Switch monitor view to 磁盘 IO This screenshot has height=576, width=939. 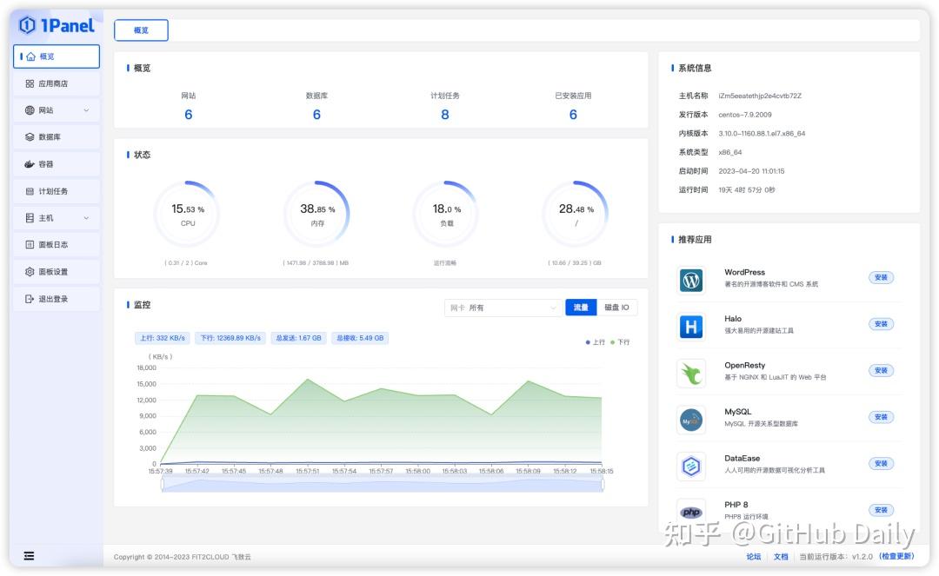pos(616,308)
